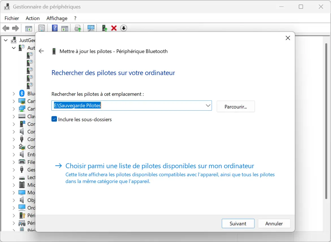Click the Device Manager title bar icon
Screen dimensions: 331x242
tap(7, 6)
